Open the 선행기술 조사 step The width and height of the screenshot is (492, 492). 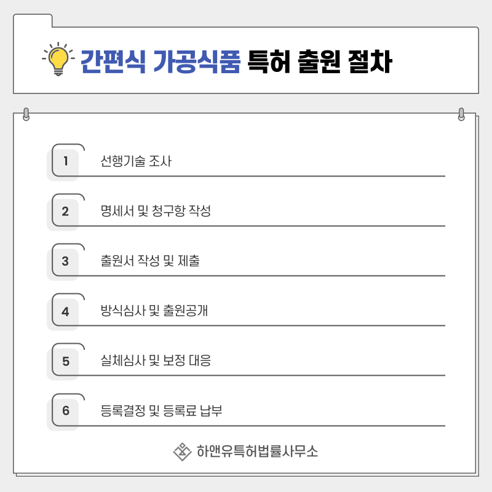point(136,162)
